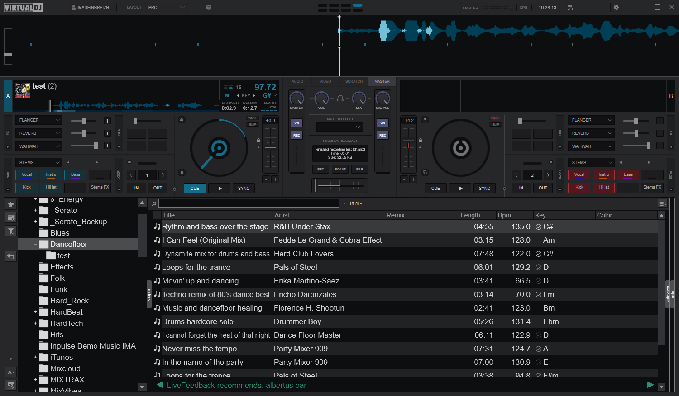Toggle SLIP mode on deck B
Viewport: 679px width, 396px height.
tap(496, 124)
